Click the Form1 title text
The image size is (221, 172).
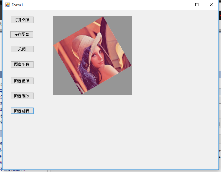click(17, 5)
